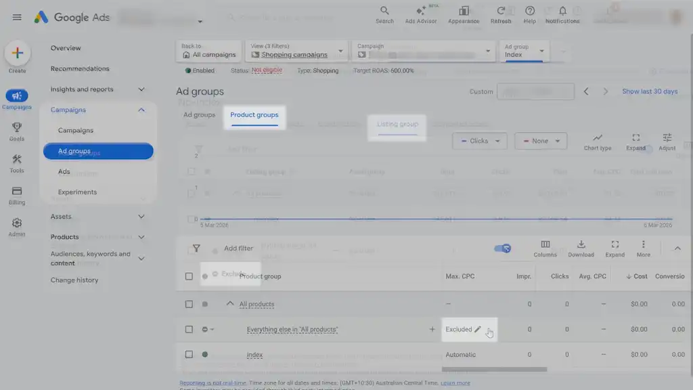Open the All products link
The height and width of the screenshot is (390, 693).
point(256,304)
